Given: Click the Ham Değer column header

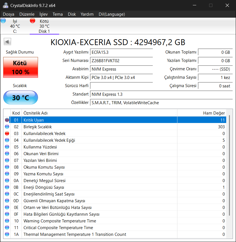Looking at the screenshot, I should point(202,113).
